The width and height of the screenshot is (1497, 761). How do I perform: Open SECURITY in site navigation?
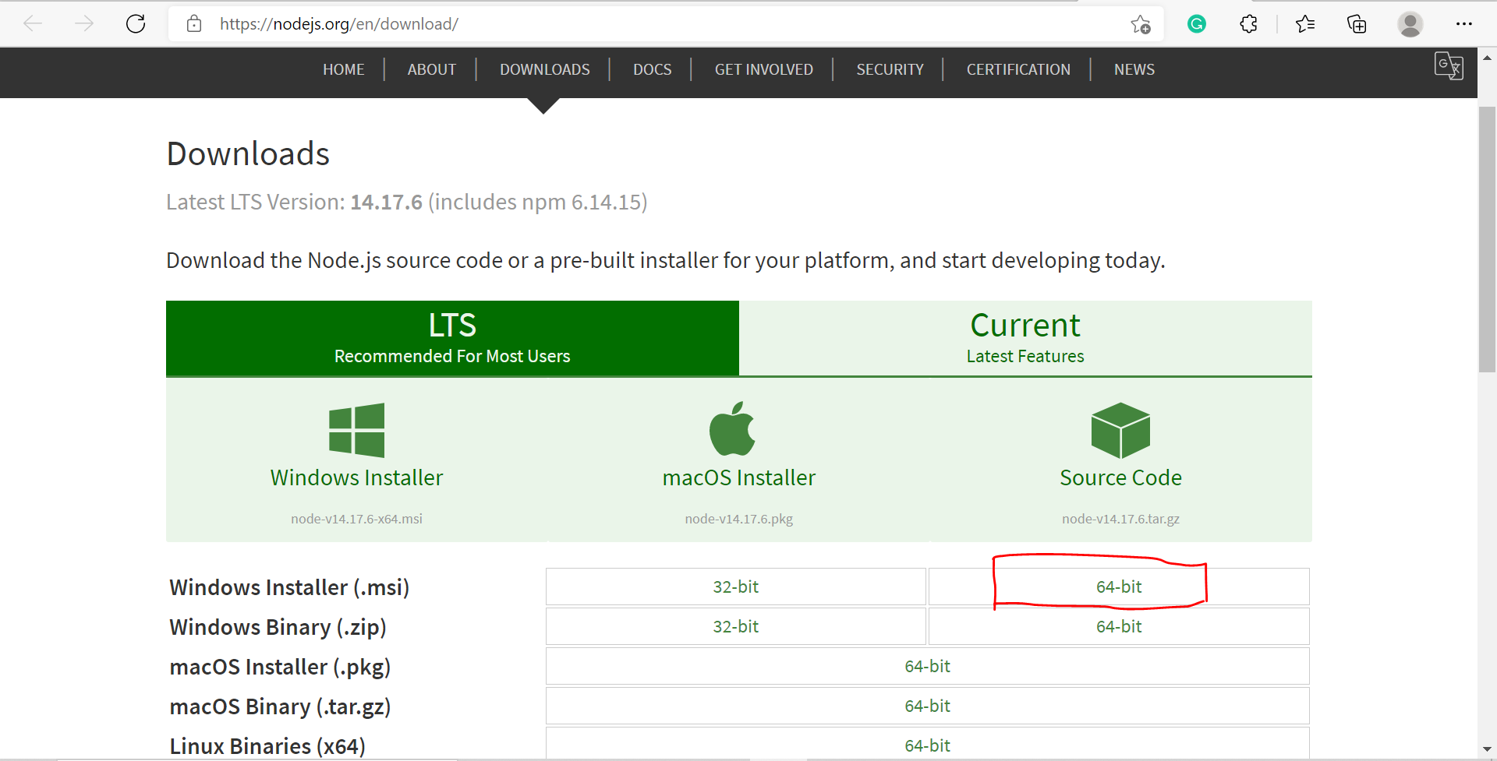[x=890, y=69]
